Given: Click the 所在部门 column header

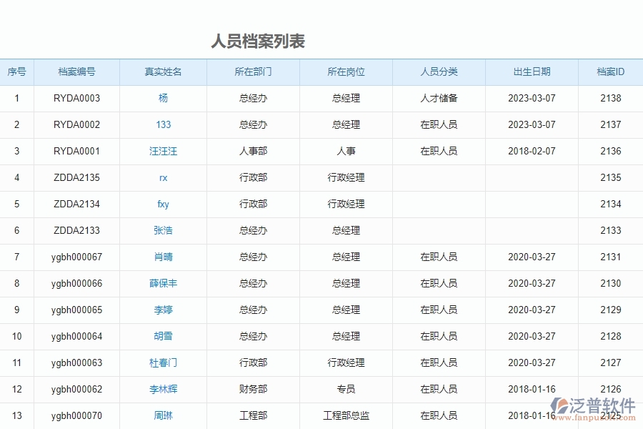Looking at the screenshot, I should [253, 72].
